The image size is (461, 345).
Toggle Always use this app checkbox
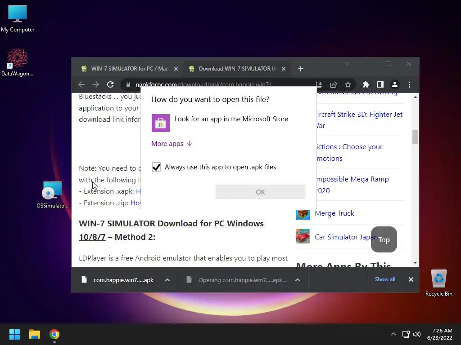point(156,167)
